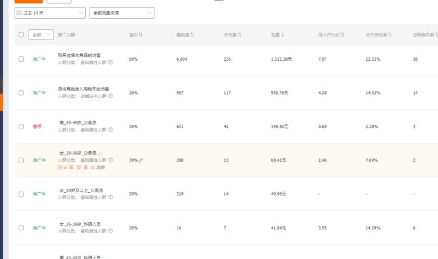
Task: Sort by 溢价 column sort icon
Action: pos(141,35)
